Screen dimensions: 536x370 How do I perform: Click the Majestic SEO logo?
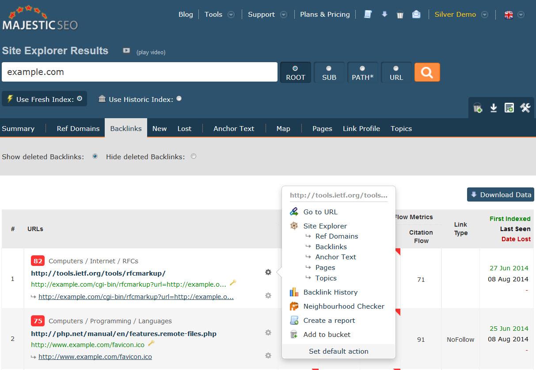pyautogui.click(x=40, y=18)
